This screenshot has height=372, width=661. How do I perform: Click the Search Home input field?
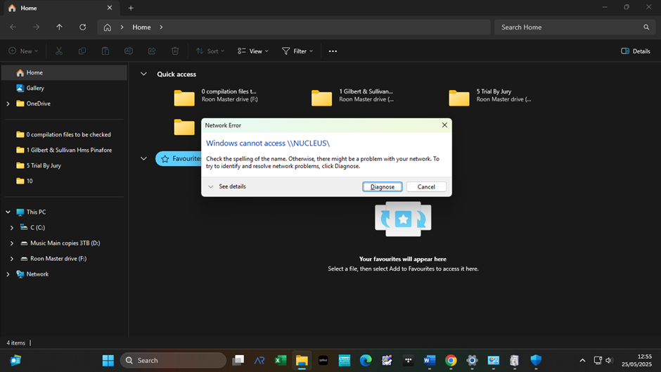click(570, 27)
